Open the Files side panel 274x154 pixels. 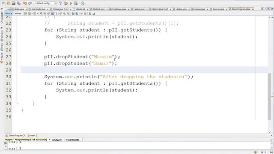[2, 47]
